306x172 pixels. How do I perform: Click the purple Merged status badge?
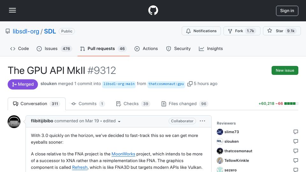click(23, 84)
